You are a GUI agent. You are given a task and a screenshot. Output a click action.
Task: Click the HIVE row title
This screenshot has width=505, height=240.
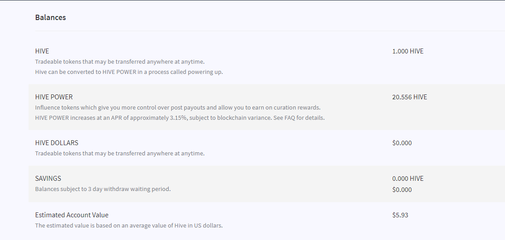42,51
